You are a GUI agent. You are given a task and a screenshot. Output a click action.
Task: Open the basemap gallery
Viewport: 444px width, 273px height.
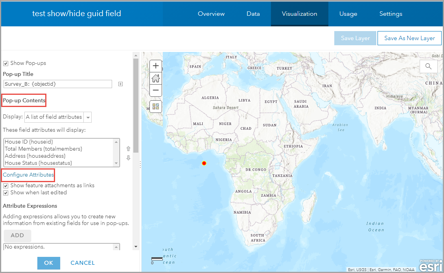tap(155, 107)
